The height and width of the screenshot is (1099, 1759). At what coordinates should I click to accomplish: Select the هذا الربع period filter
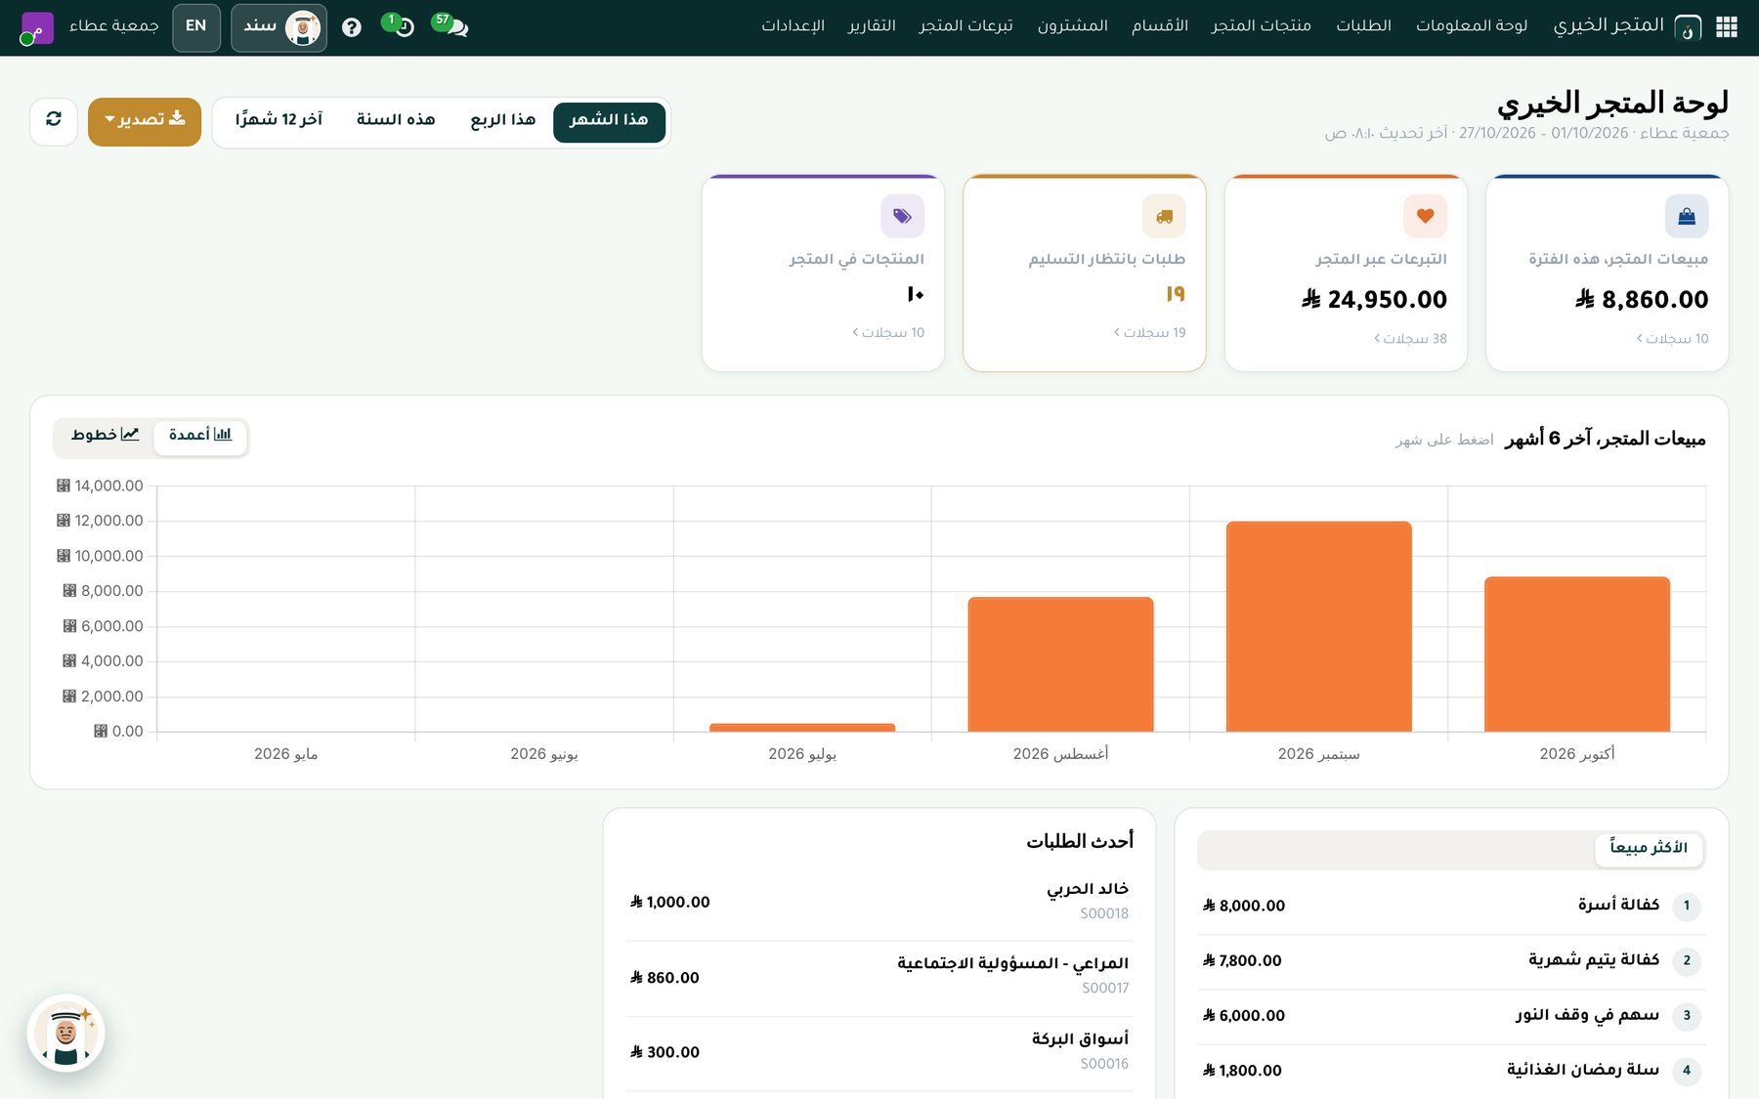502,121
